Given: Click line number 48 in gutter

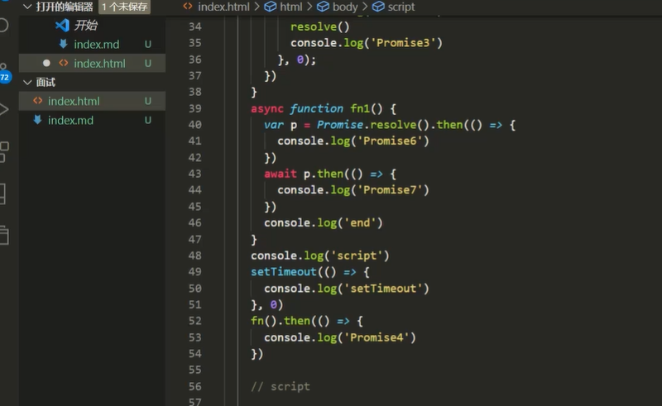Looking at the screenshot, I should [195, 256].
